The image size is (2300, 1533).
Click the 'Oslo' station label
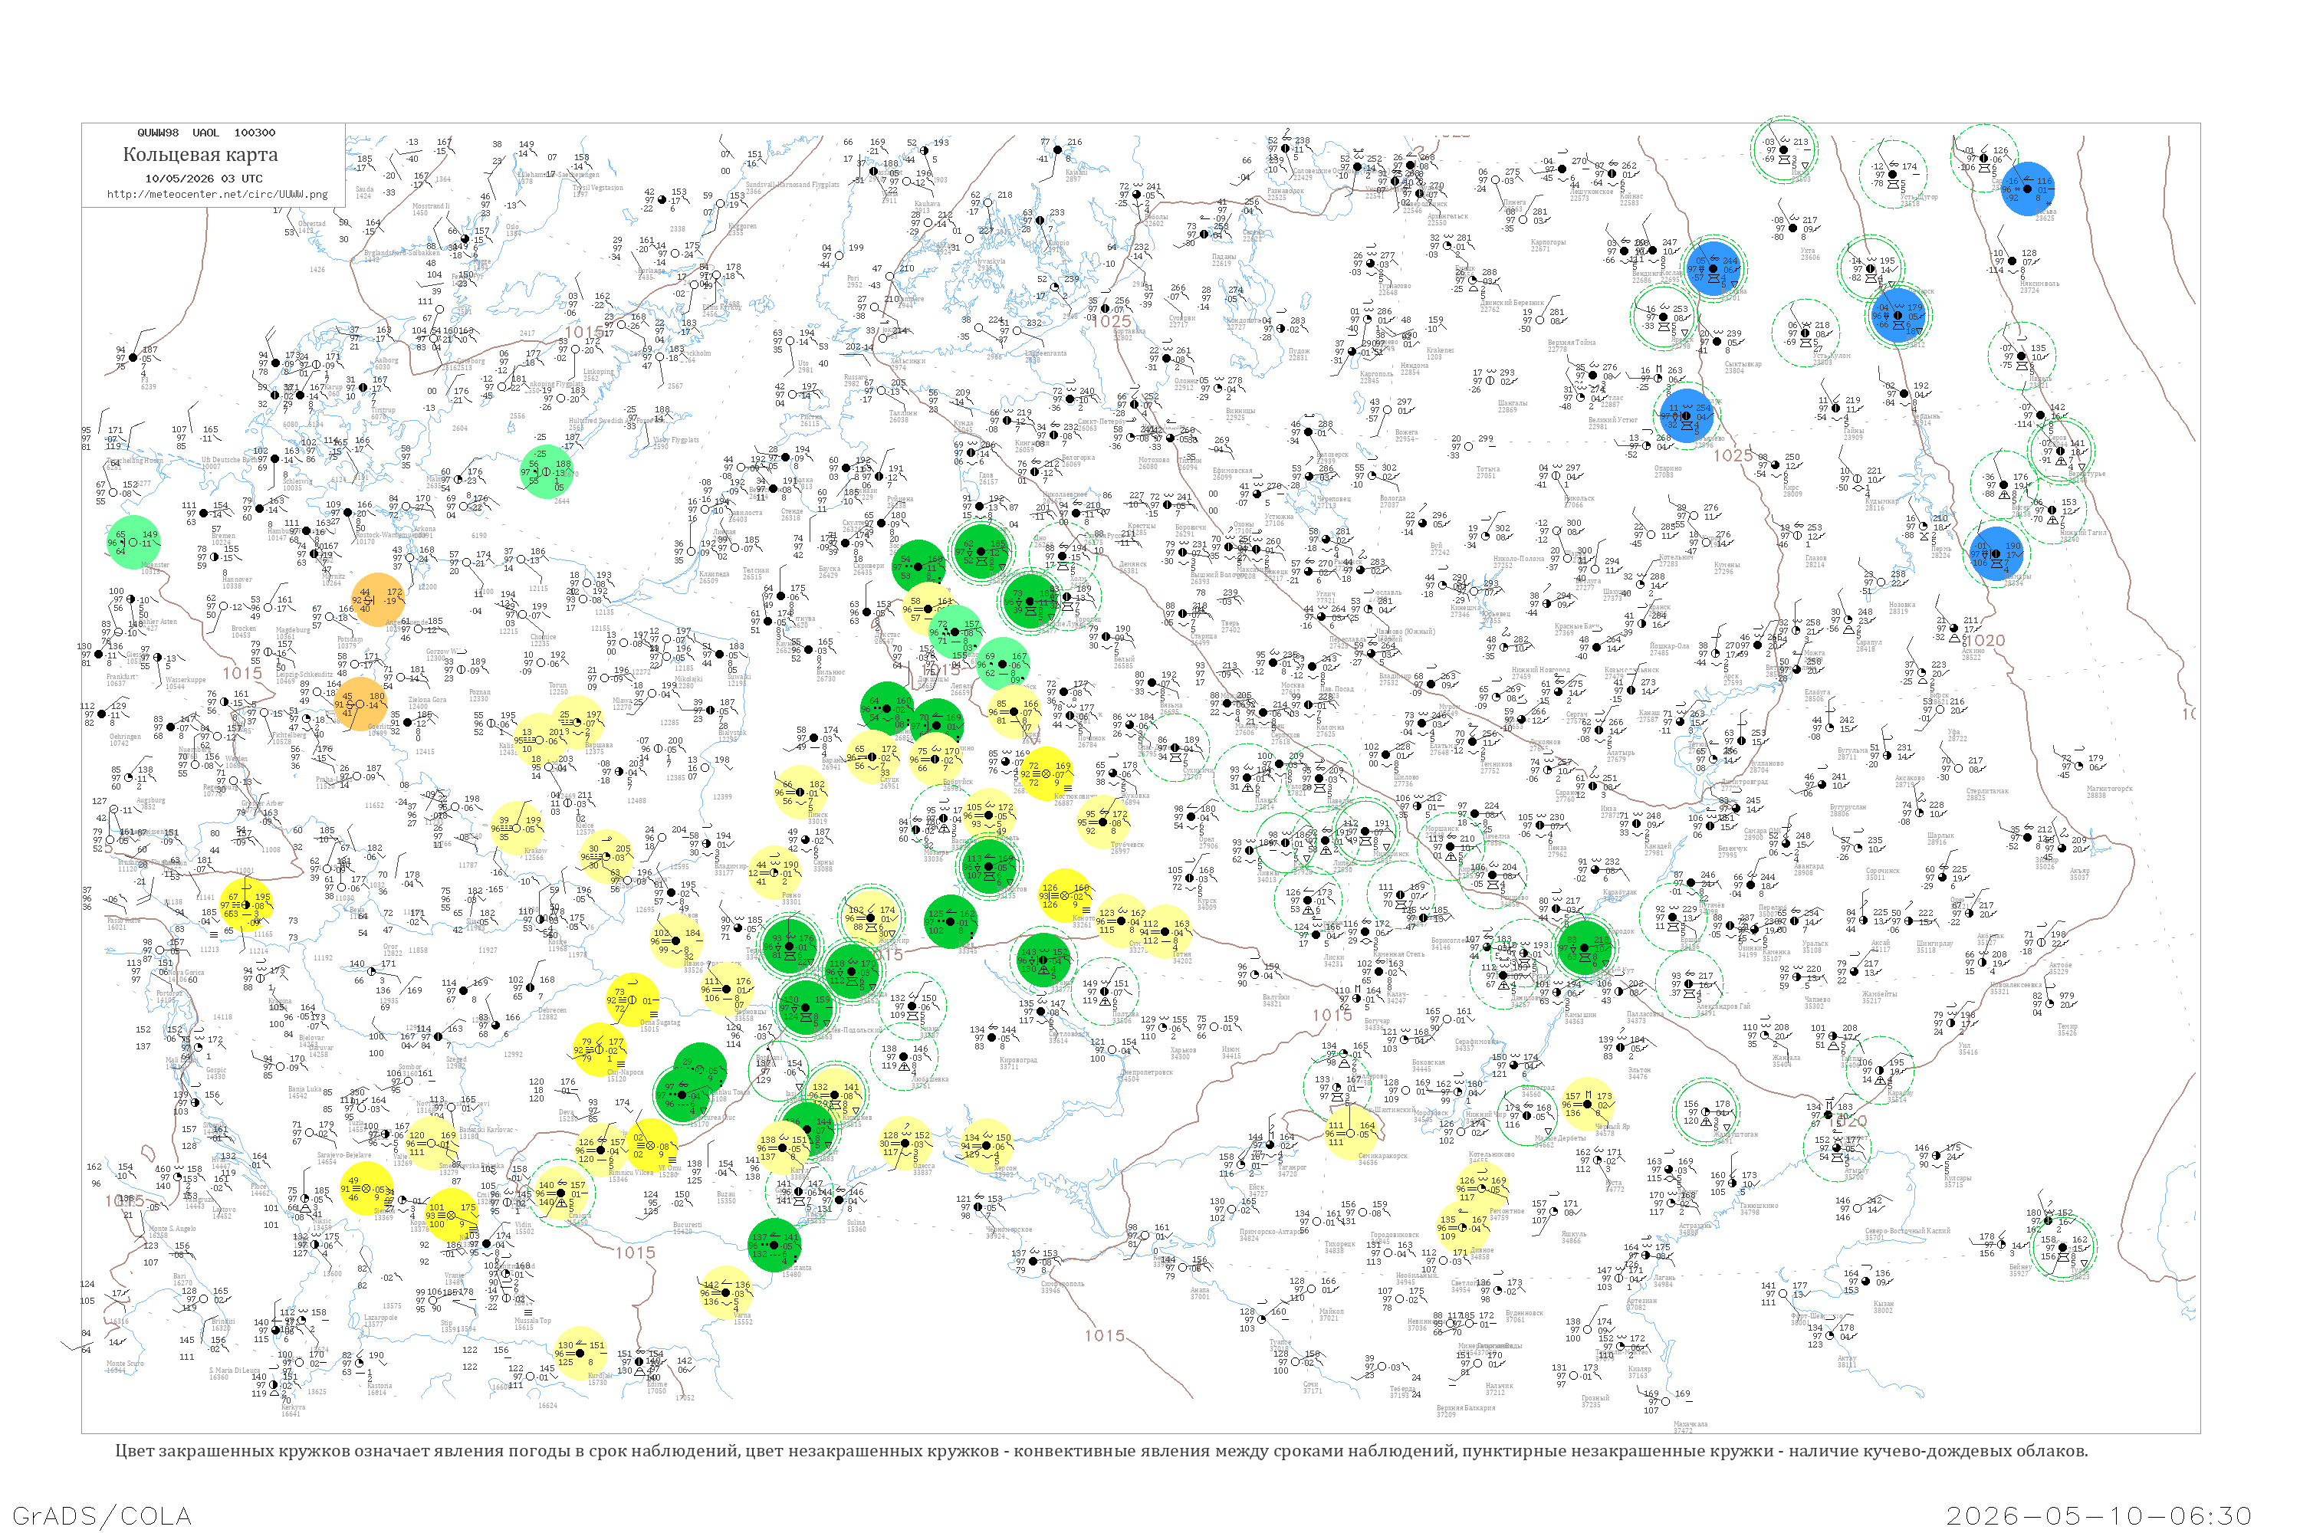512,228
